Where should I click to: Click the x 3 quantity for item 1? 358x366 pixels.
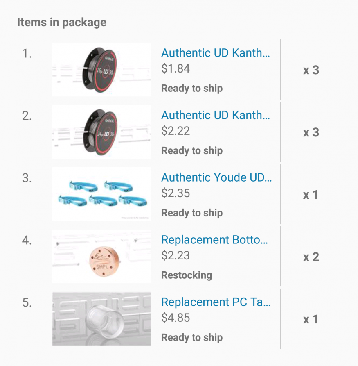311,70
